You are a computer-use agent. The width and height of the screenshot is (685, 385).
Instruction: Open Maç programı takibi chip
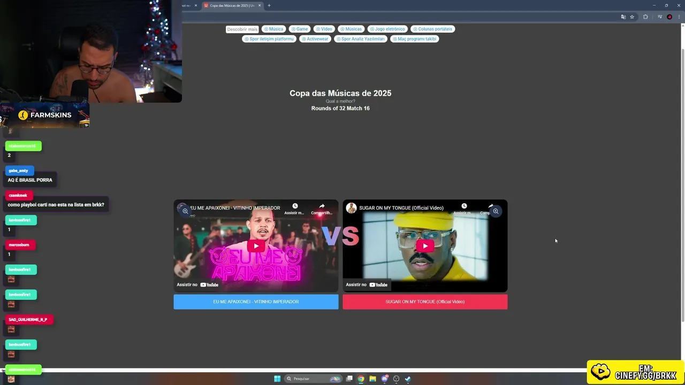[415, 39]
